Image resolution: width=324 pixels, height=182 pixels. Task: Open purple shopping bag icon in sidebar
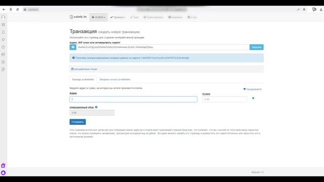(3, 165)
